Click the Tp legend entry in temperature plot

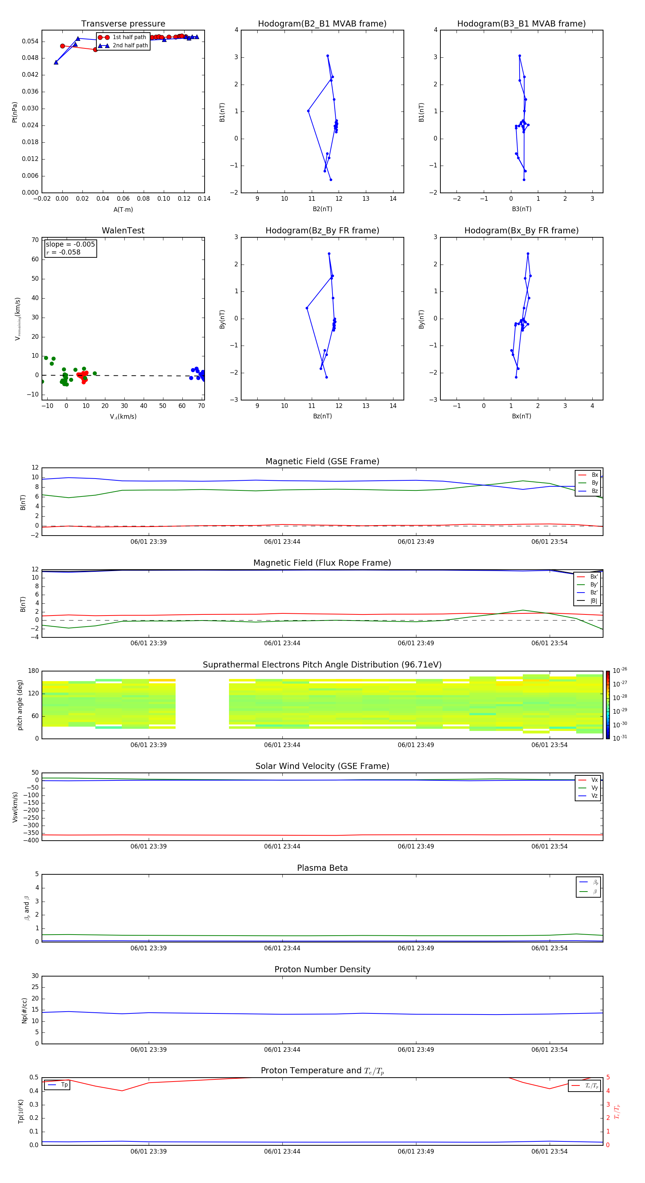coord(58,1085)
